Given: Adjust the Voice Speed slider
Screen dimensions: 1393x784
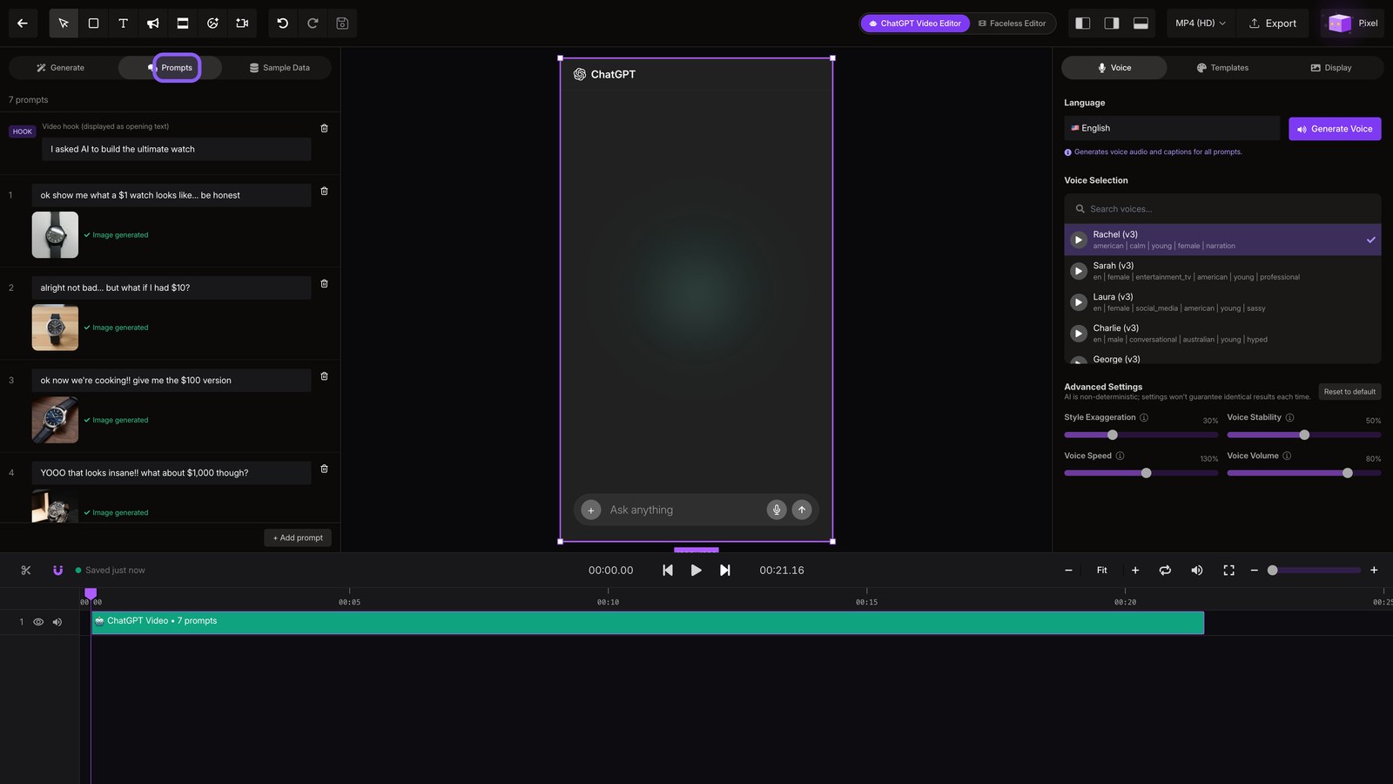Looking at the screenshot, I should tap(1141, 473).
